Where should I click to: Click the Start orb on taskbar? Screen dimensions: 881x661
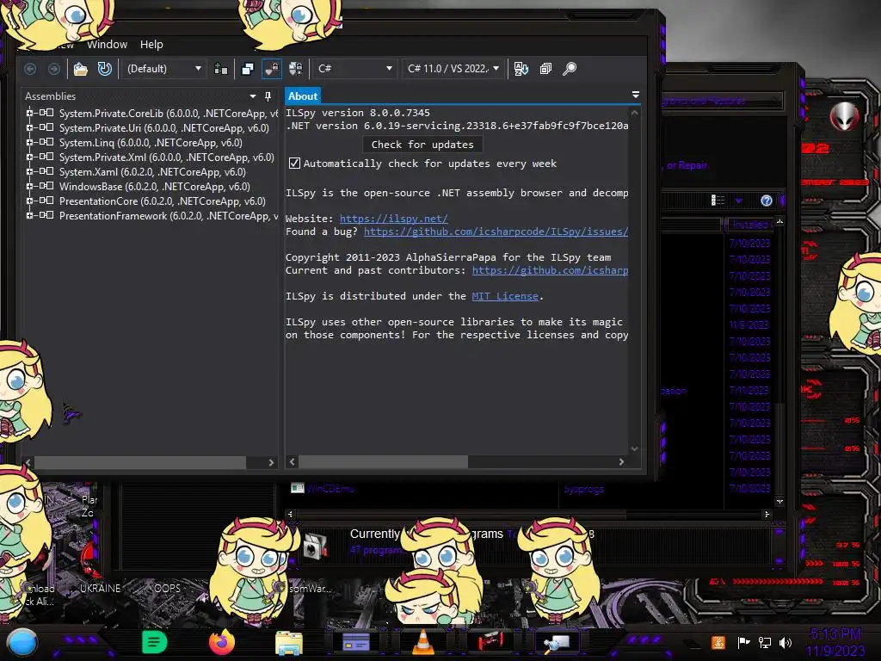coord(22,643)
